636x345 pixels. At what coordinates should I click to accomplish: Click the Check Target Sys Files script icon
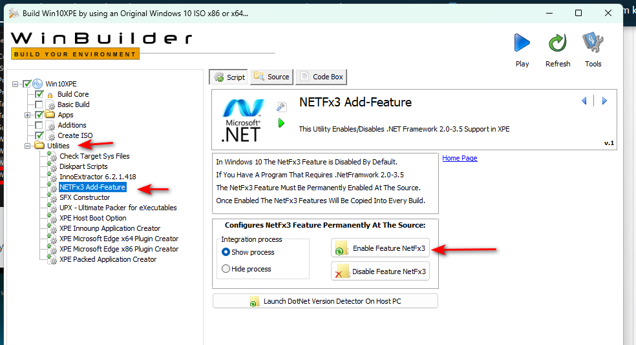pyautogui.click(x=52, y=156)
